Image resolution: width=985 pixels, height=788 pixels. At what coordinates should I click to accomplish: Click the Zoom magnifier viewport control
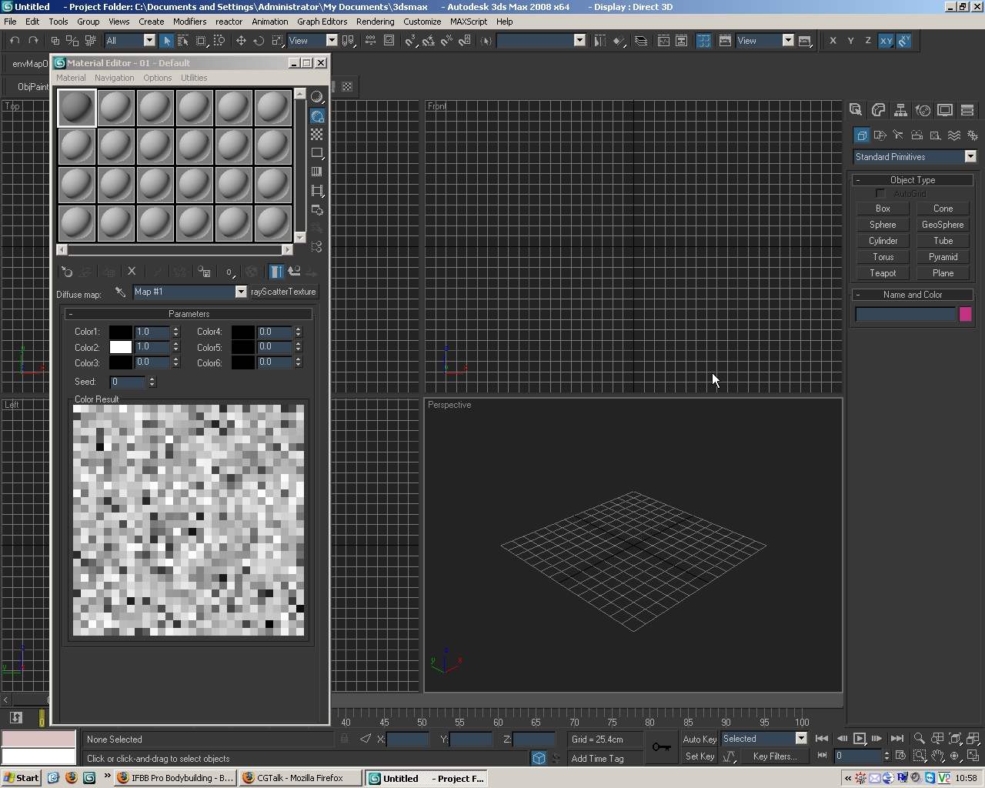click(919, 739)
